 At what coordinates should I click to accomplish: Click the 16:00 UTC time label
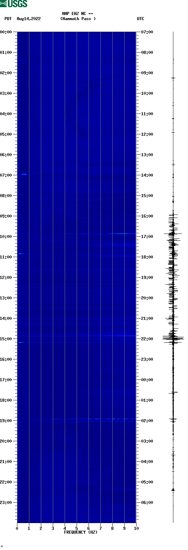pyautogui.click(x=147, y=216)
